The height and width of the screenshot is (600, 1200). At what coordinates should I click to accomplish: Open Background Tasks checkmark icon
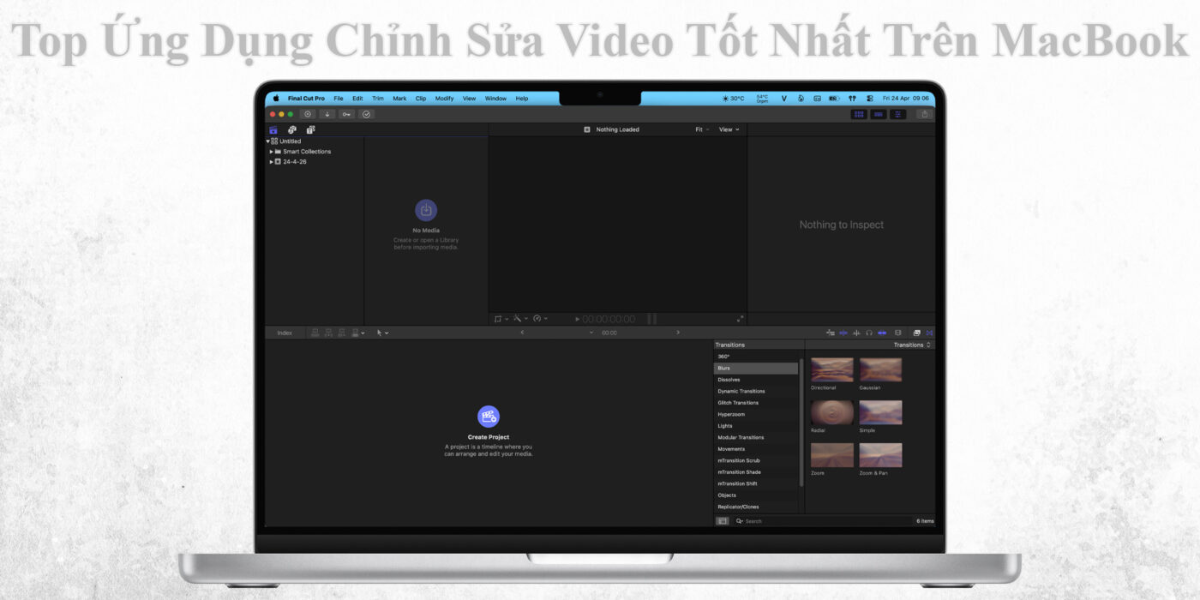pyautogui.click(x=366, y=114)
